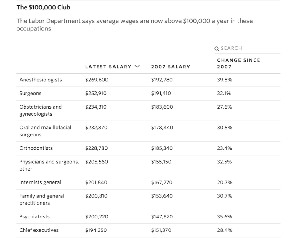
Task: Sort by Change Since 2007 header
Action: tap(238, 63)
